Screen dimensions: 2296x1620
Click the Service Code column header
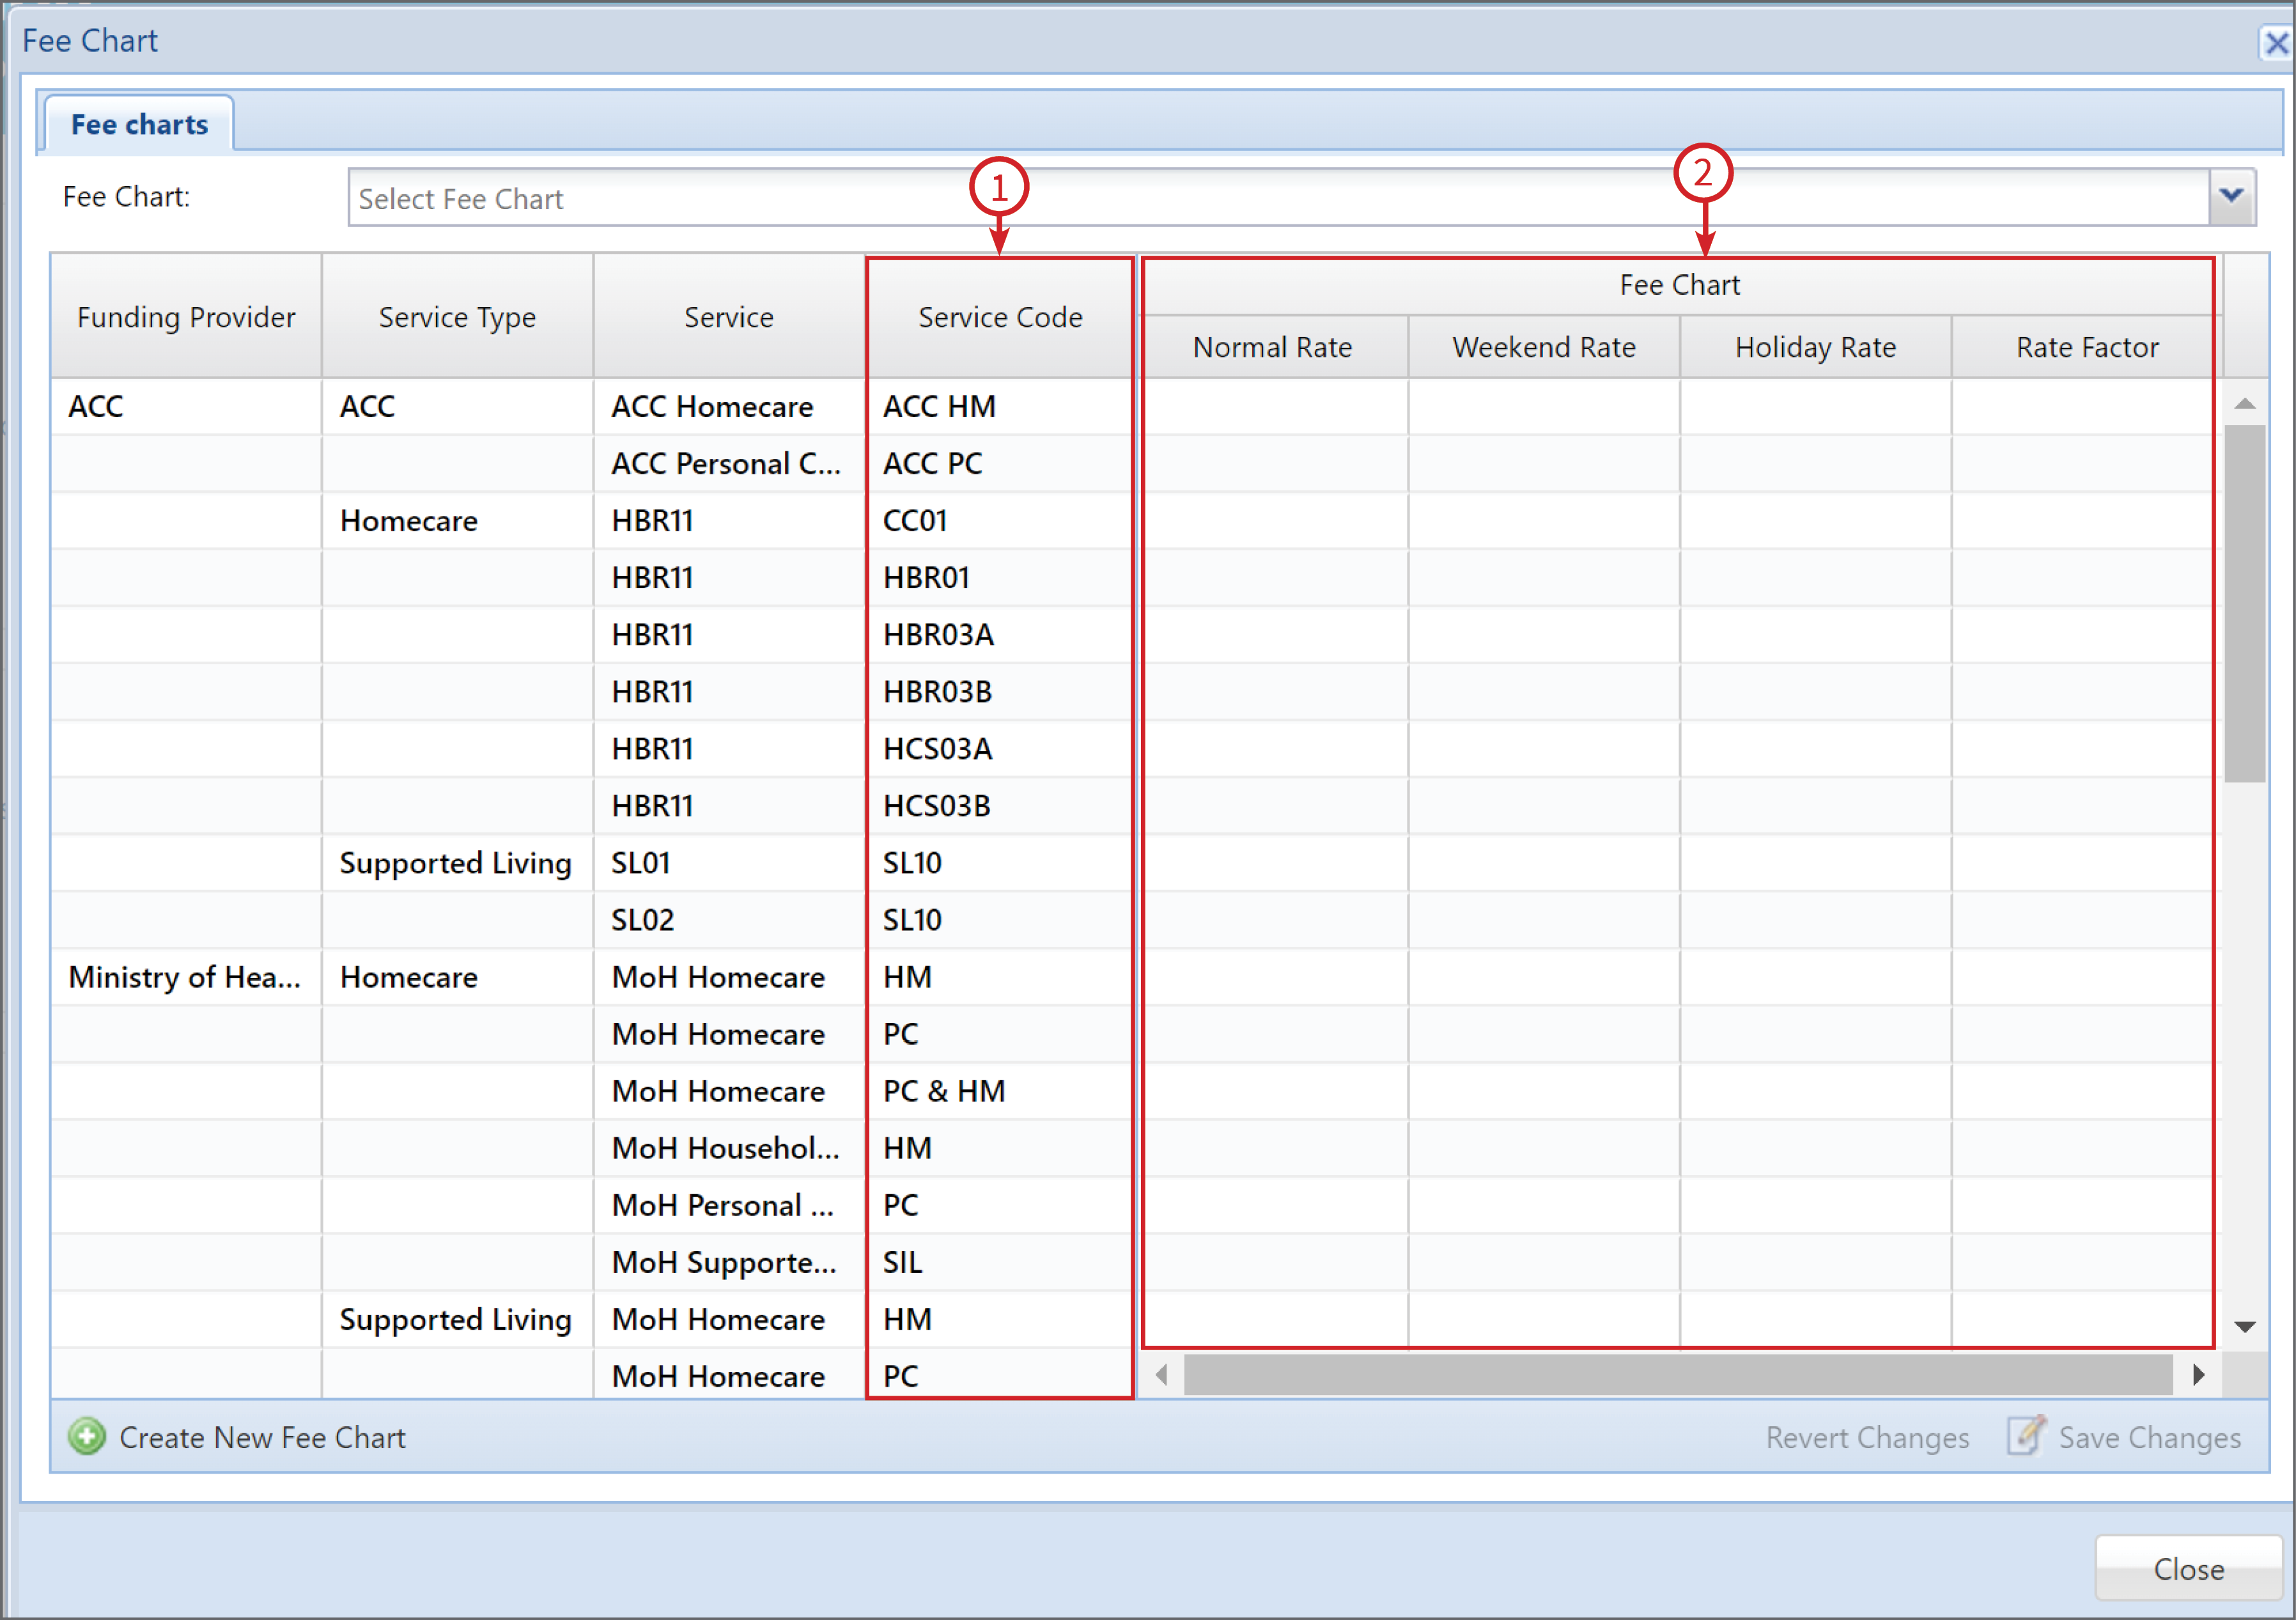[x=1000, y=317]
